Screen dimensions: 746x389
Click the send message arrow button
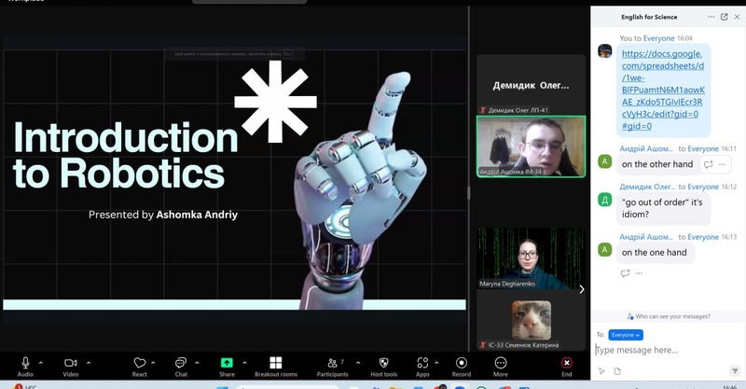(x=735, y=371)
